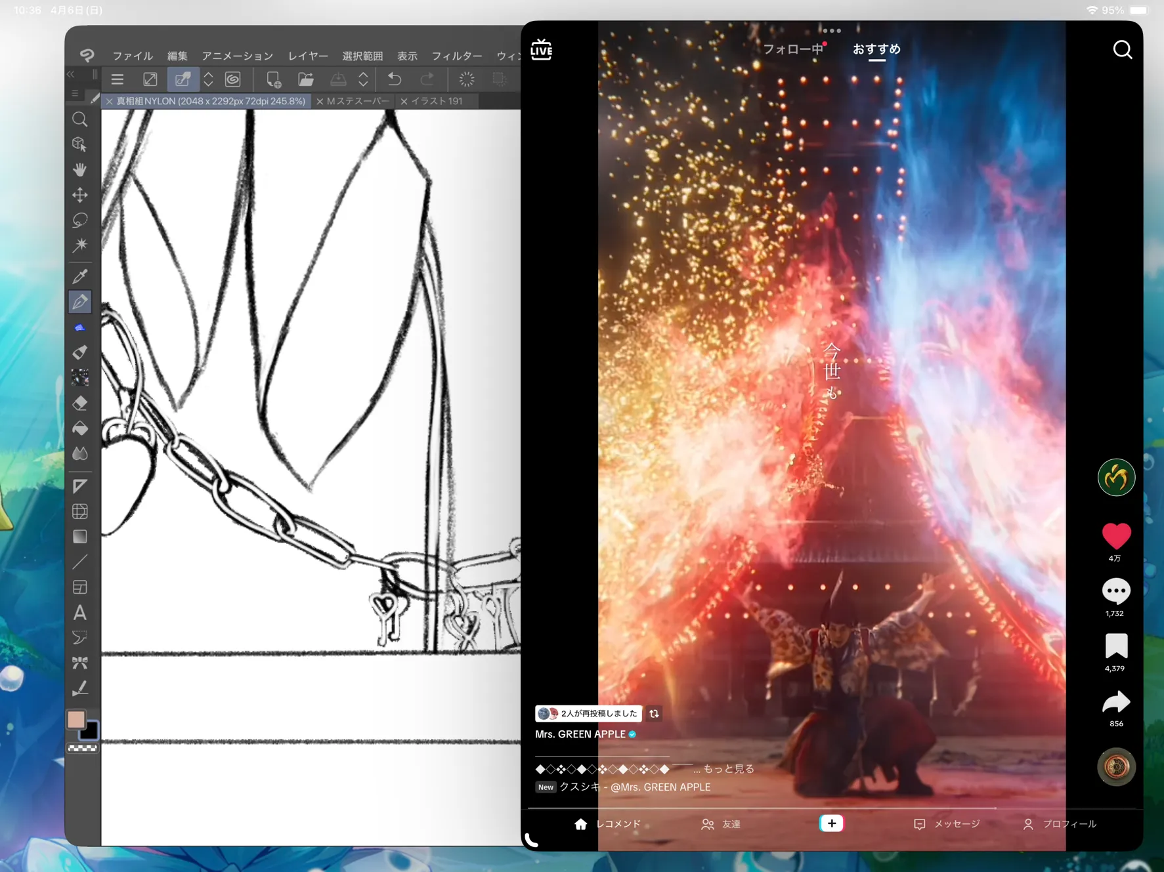
Task: Click the Undo arrow in command bar
Action: pyautogui.click(x=395, y=79)
